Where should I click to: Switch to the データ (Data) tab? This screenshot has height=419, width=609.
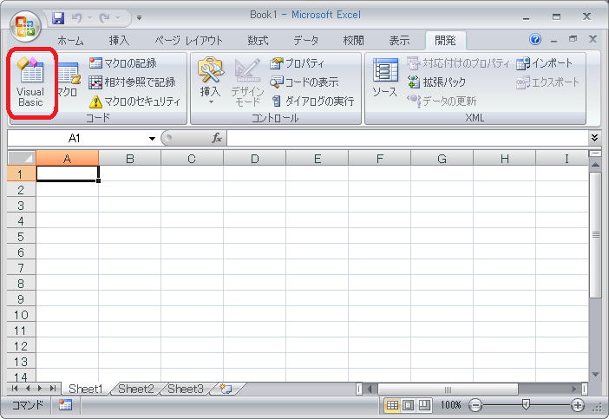coord(305,41)
